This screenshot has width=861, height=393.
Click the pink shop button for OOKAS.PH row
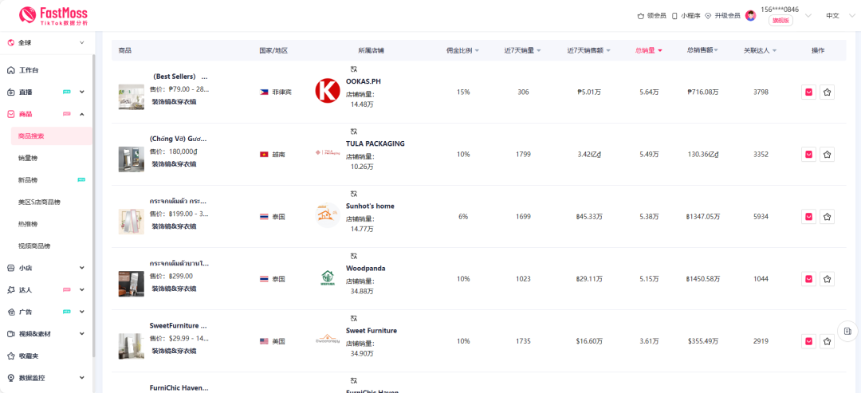(x=808, y=92)
